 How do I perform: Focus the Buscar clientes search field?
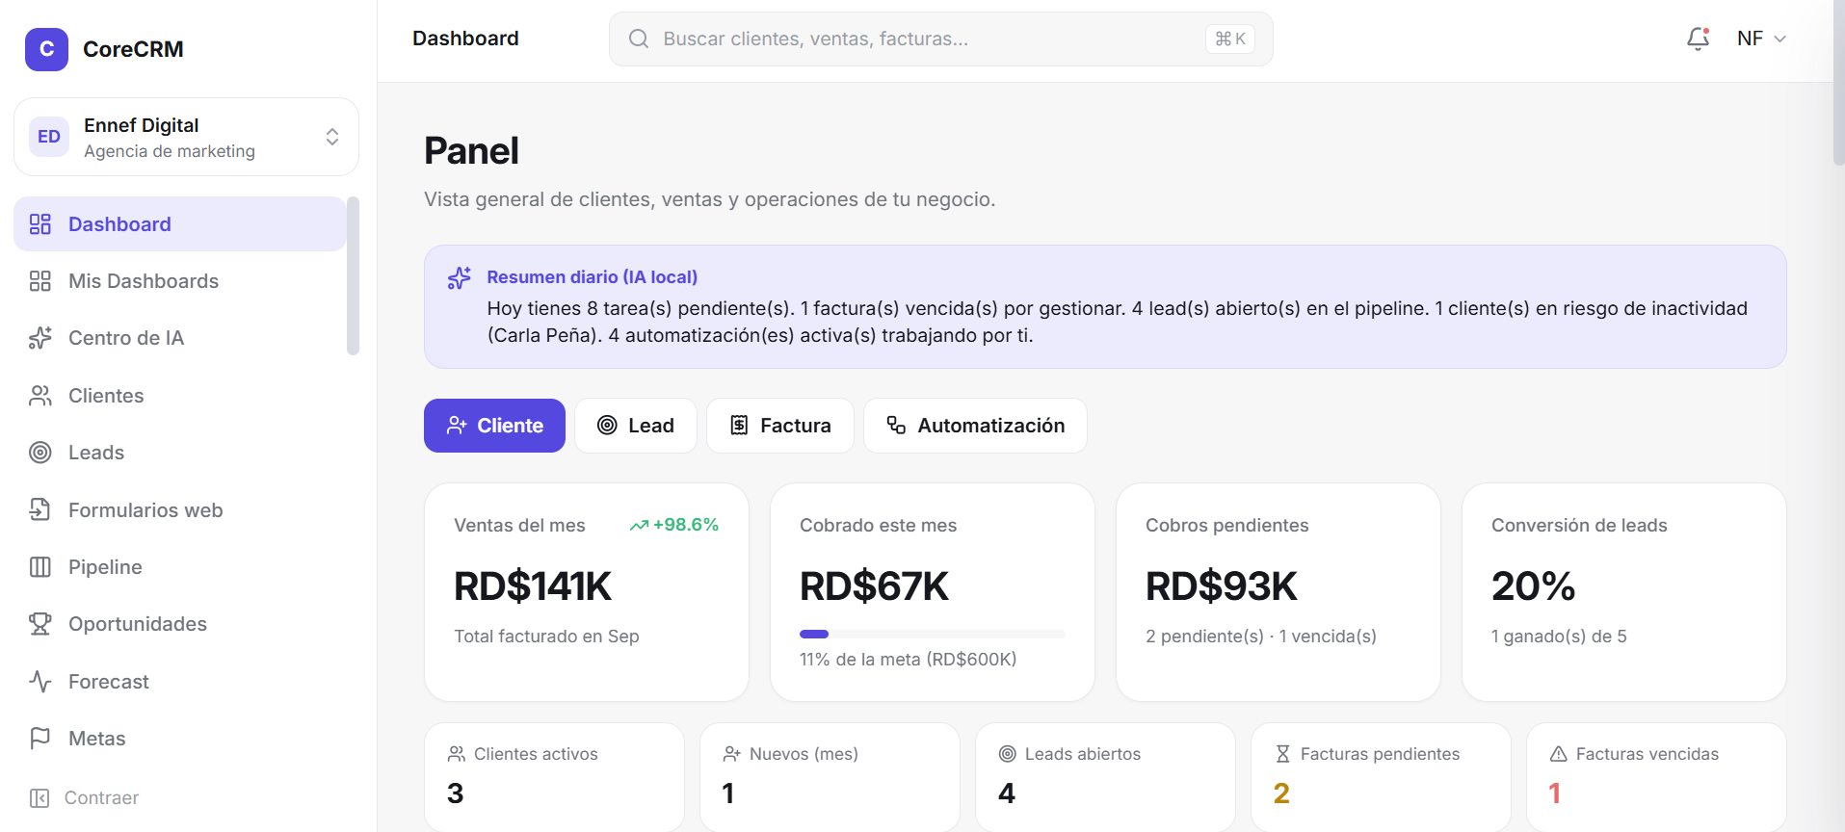(x=941, y=39)
